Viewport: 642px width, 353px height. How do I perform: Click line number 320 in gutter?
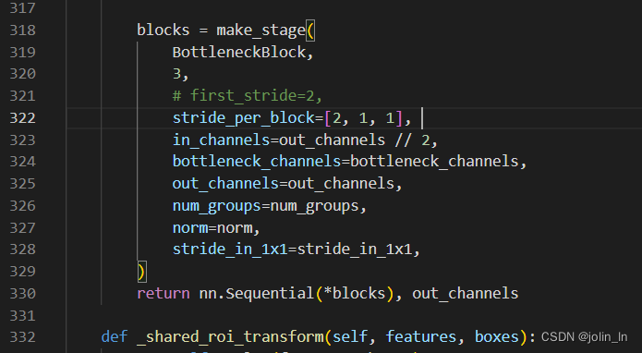[x=22, y=74]
